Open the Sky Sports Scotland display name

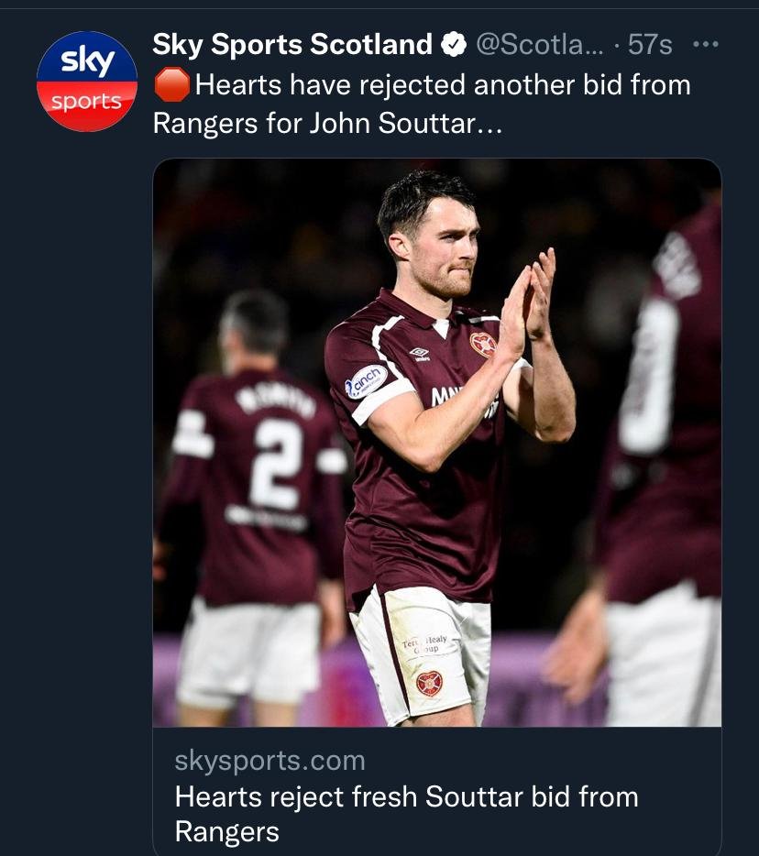point(292,44)
